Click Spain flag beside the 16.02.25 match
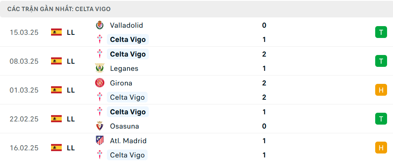 (x=56, y=148)
